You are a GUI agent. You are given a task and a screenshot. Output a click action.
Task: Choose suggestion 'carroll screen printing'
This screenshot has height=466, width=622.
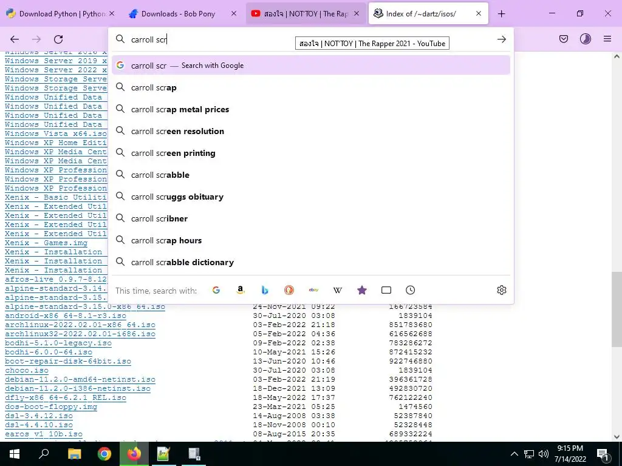pyautogui.click(x=310, y=153)
